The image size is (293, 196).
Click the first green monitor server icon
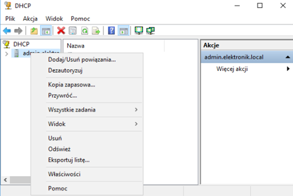click(x=138, y=31)
